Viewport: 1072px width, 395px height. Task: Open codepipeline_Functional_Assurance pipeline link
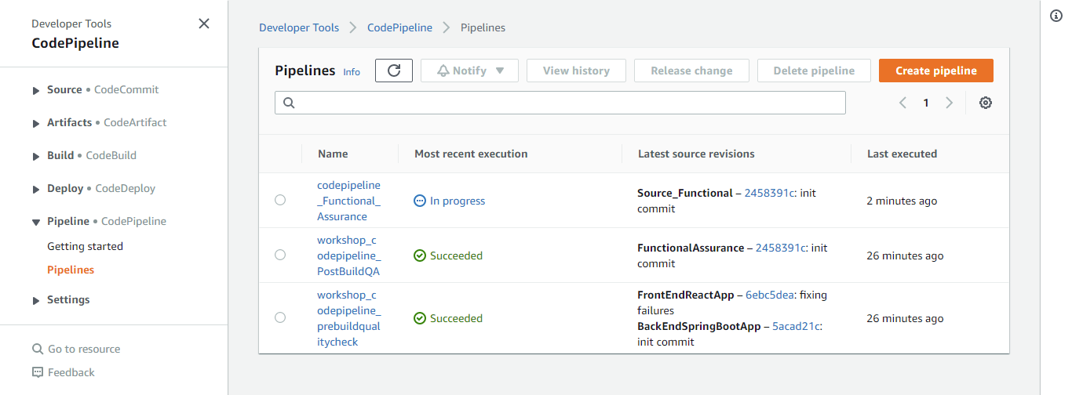(x=348, y=201)
